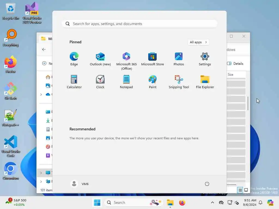The height and width of the screenshot is (209, 279).
Task: Open File Explorer pinned app
Action: coord(205,82)
